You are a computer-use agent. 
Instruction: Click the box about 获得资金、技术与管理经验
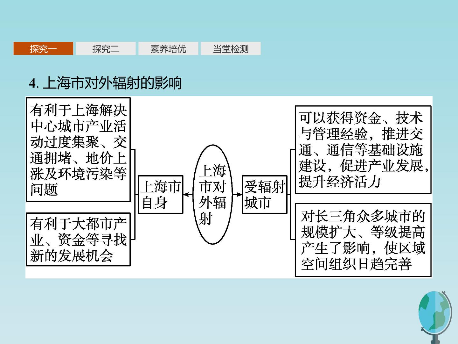point(363,150)
